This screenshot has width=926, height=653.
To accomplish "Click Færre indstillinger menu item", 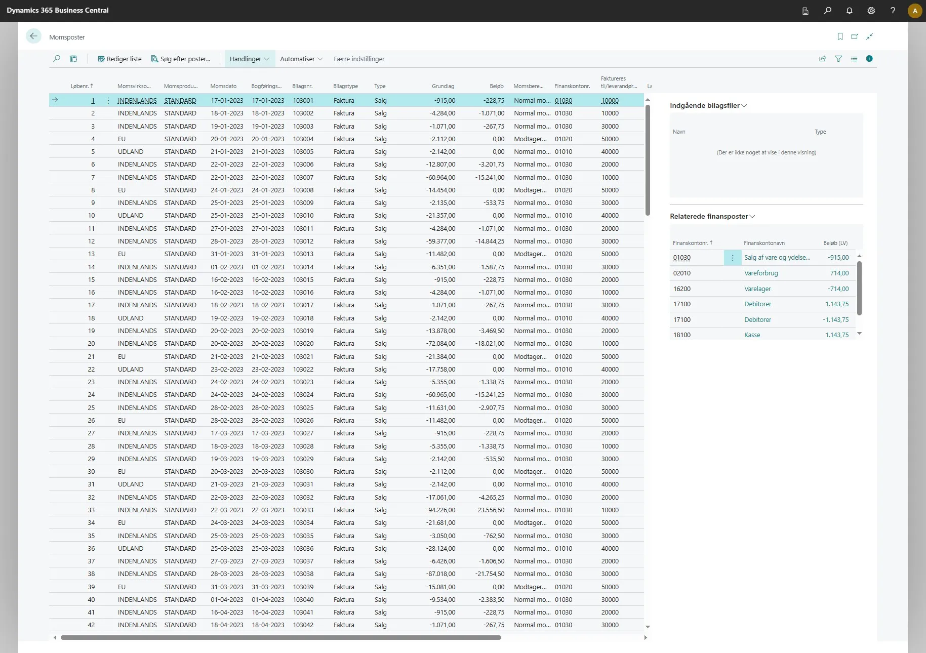I will tap(359, 59).
